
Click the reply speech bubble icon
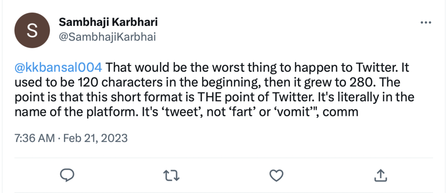(67, 175)
